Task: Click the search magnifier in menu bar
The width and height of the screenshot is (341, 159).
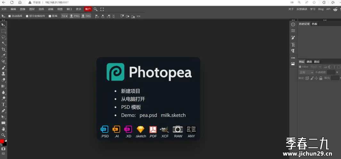Action: [x=95, y=9]
